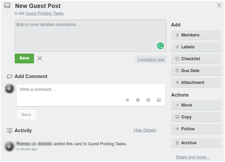Click the add card icon in comment box
This screenshot has height=162, width=225.
(159, 100)
